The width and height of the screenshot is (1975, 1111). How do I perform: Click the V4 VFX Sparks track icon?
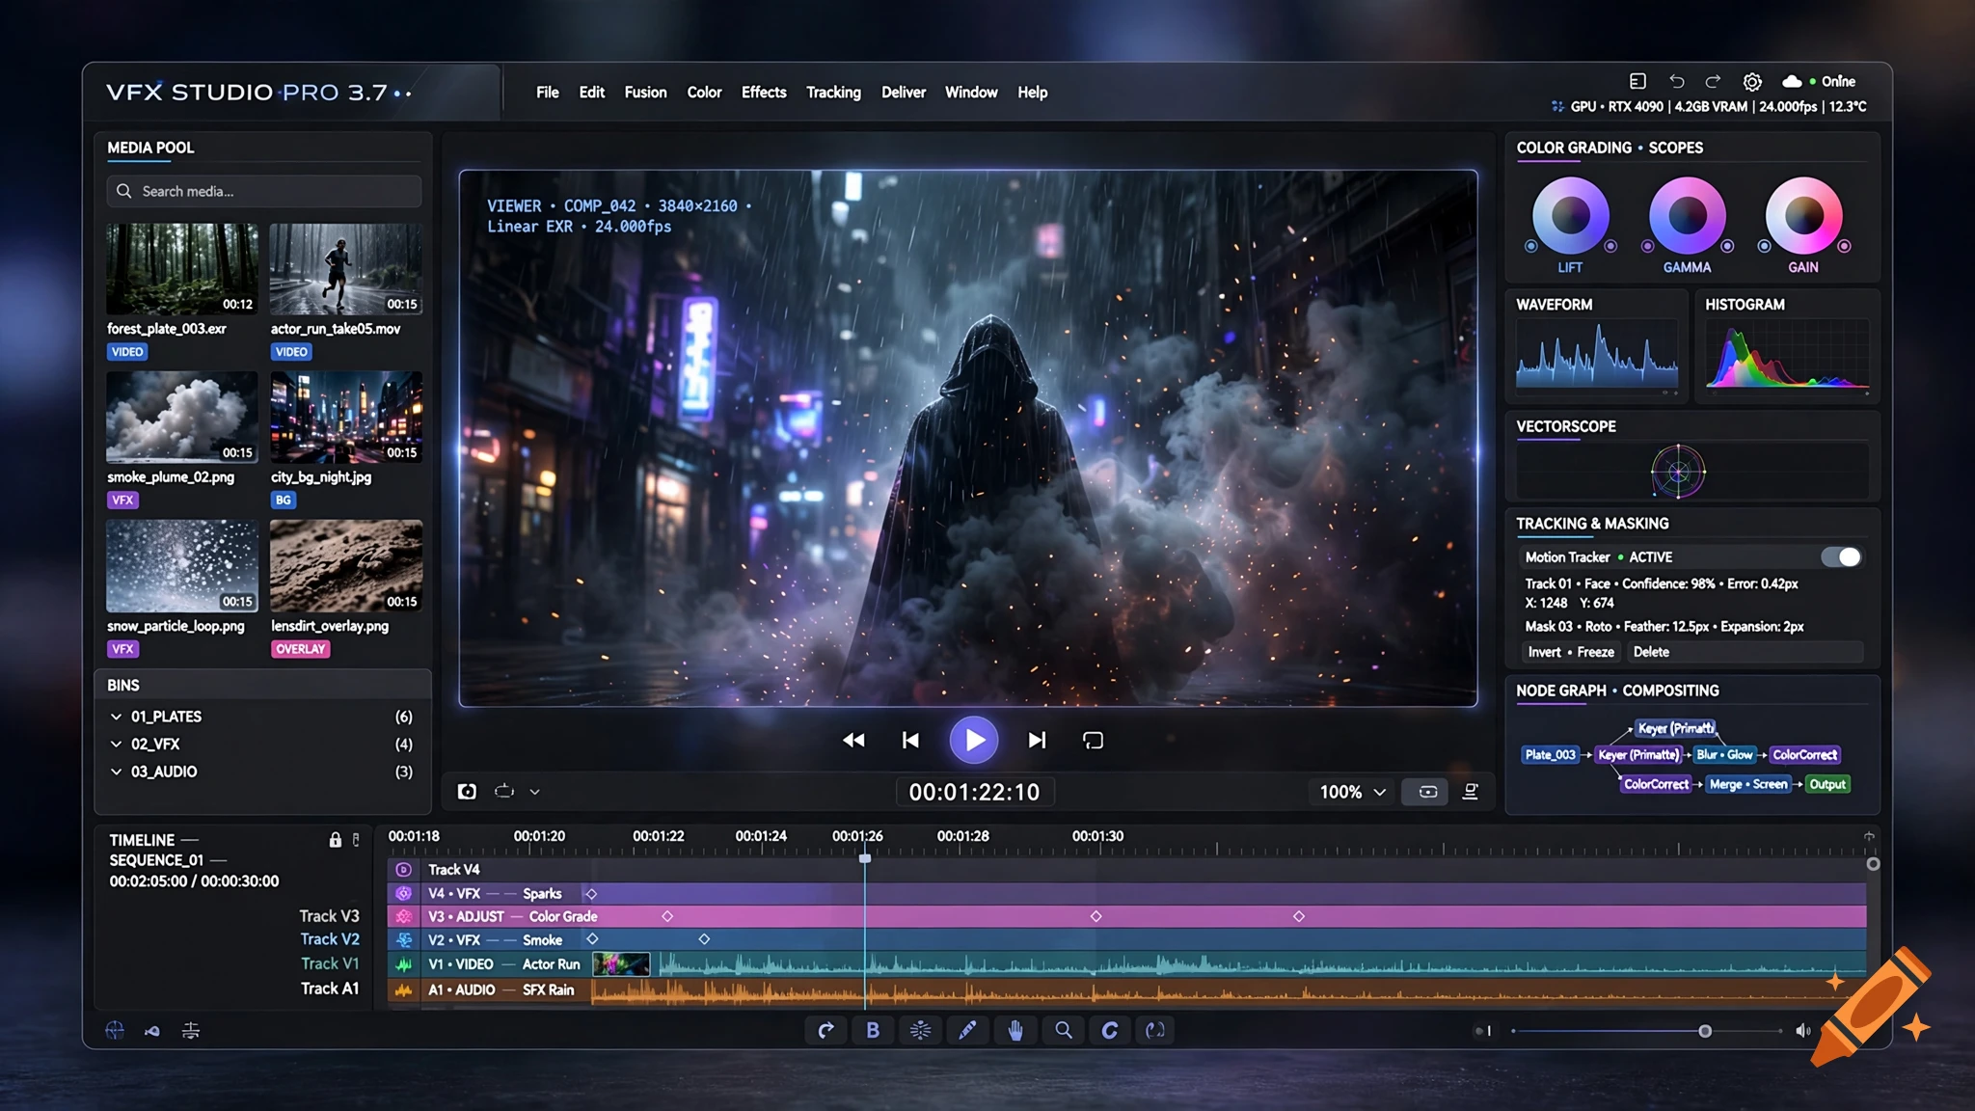pos(404,894)
